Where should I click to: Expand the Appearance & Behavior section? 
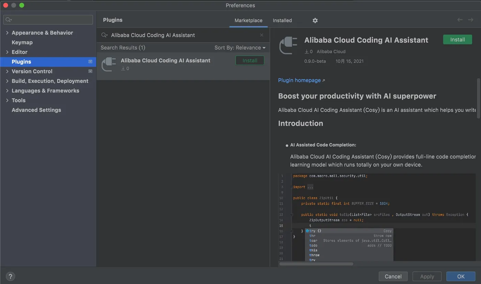[x=7, y=33]
